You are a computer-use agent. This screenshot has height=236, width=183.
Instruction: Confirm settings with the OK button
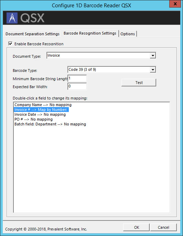point(136,227)
